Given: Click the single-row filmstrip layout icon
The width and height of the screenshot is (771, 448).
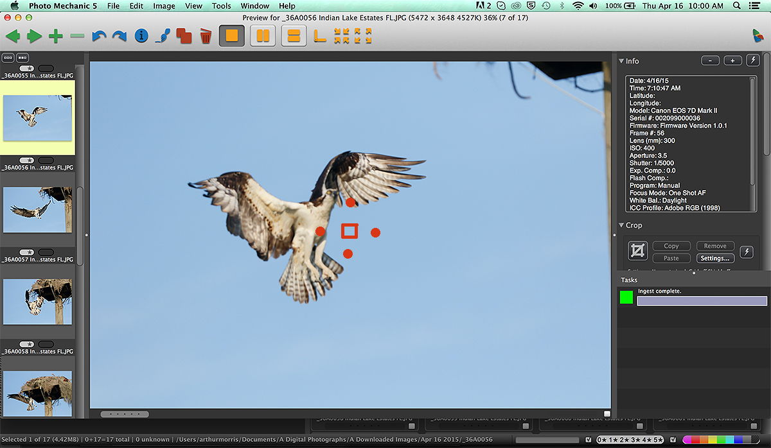Looking at the screenshot, I should tap(8, 57).
